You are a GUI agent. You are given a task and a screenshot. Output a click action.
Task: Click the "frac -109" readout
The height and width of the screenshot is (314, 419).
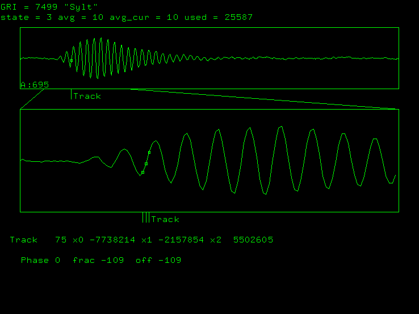(x=98, y=260)
